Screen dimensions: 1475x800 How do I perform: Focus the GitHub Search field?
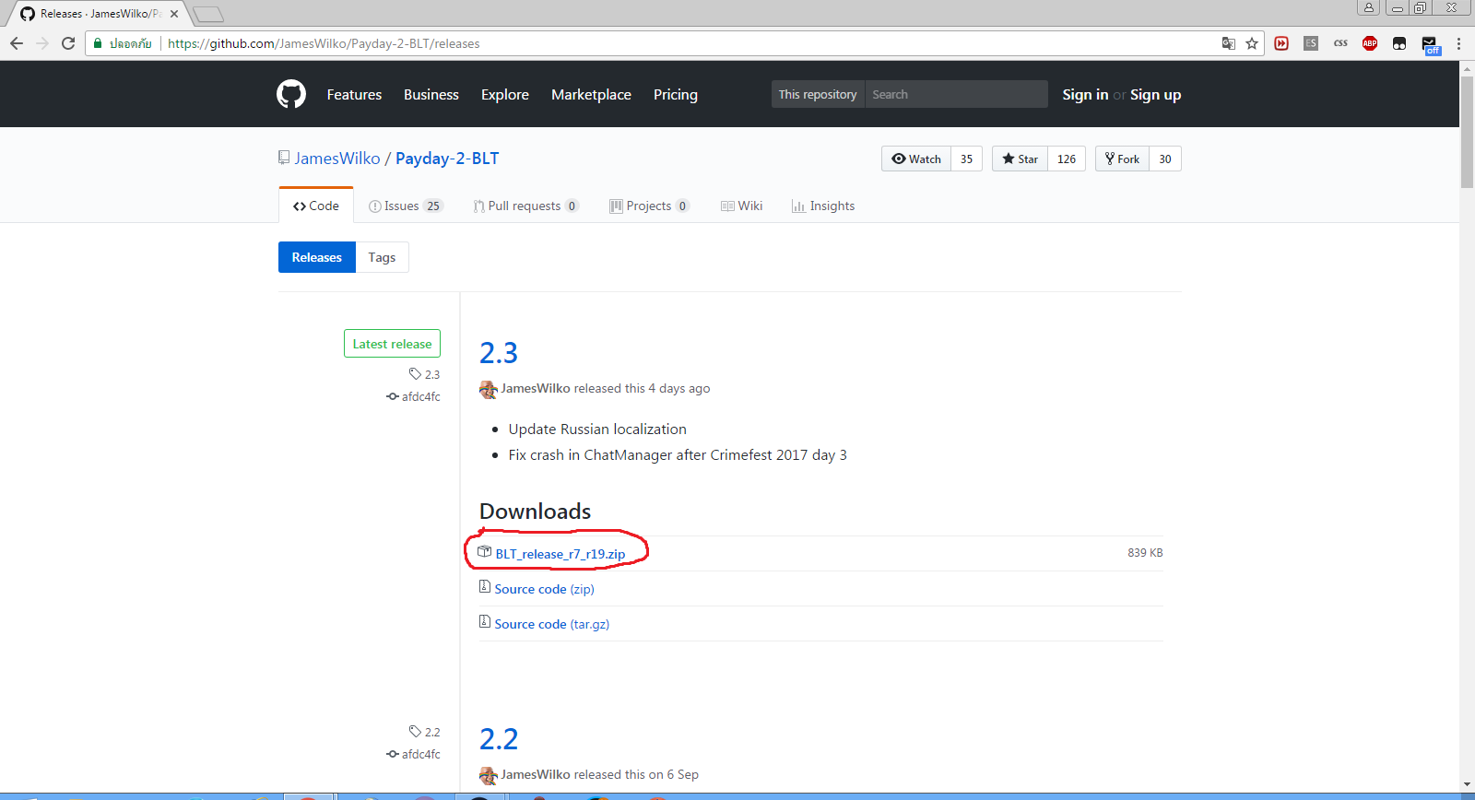pos(956,94)
